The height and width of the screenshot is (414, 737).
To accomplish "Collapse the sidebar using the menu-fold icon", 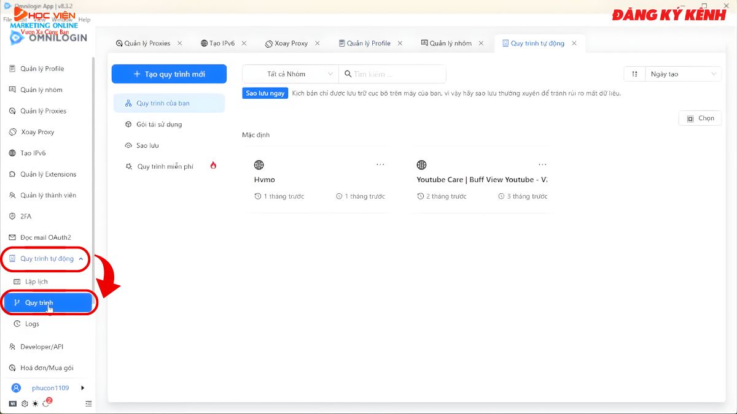I will 88,404.
